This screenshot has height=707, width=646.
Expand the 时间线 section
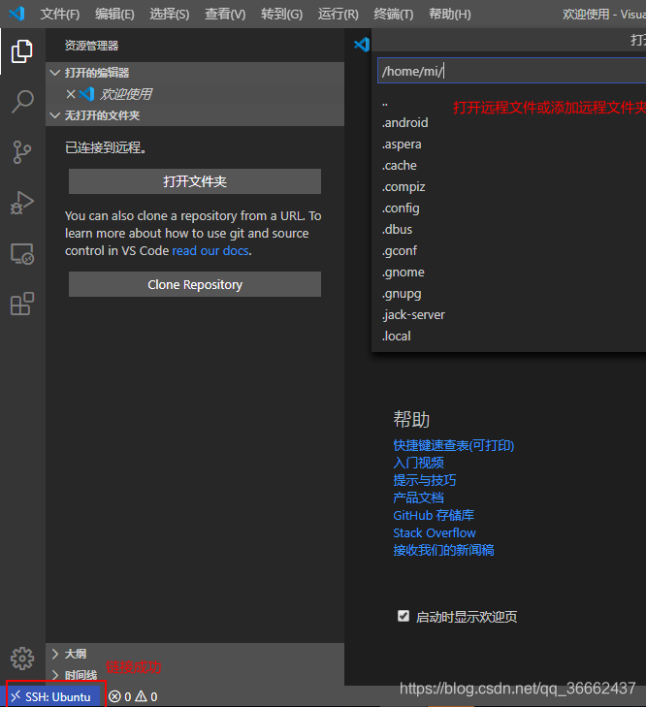point(195,675)
